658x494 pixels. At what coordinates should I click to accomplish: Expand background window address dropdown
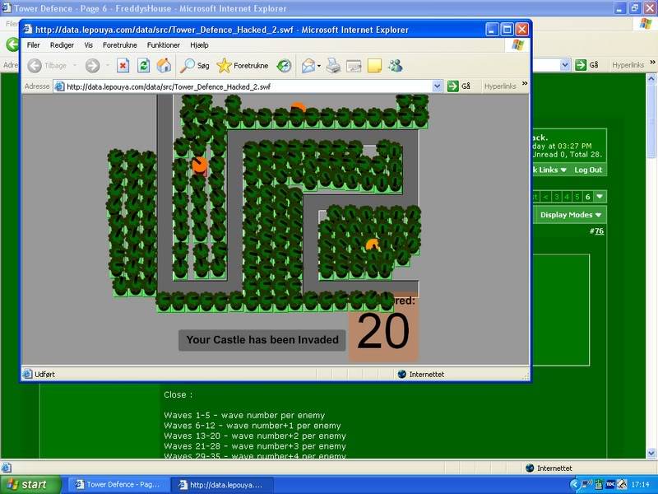tap(565, 65)
